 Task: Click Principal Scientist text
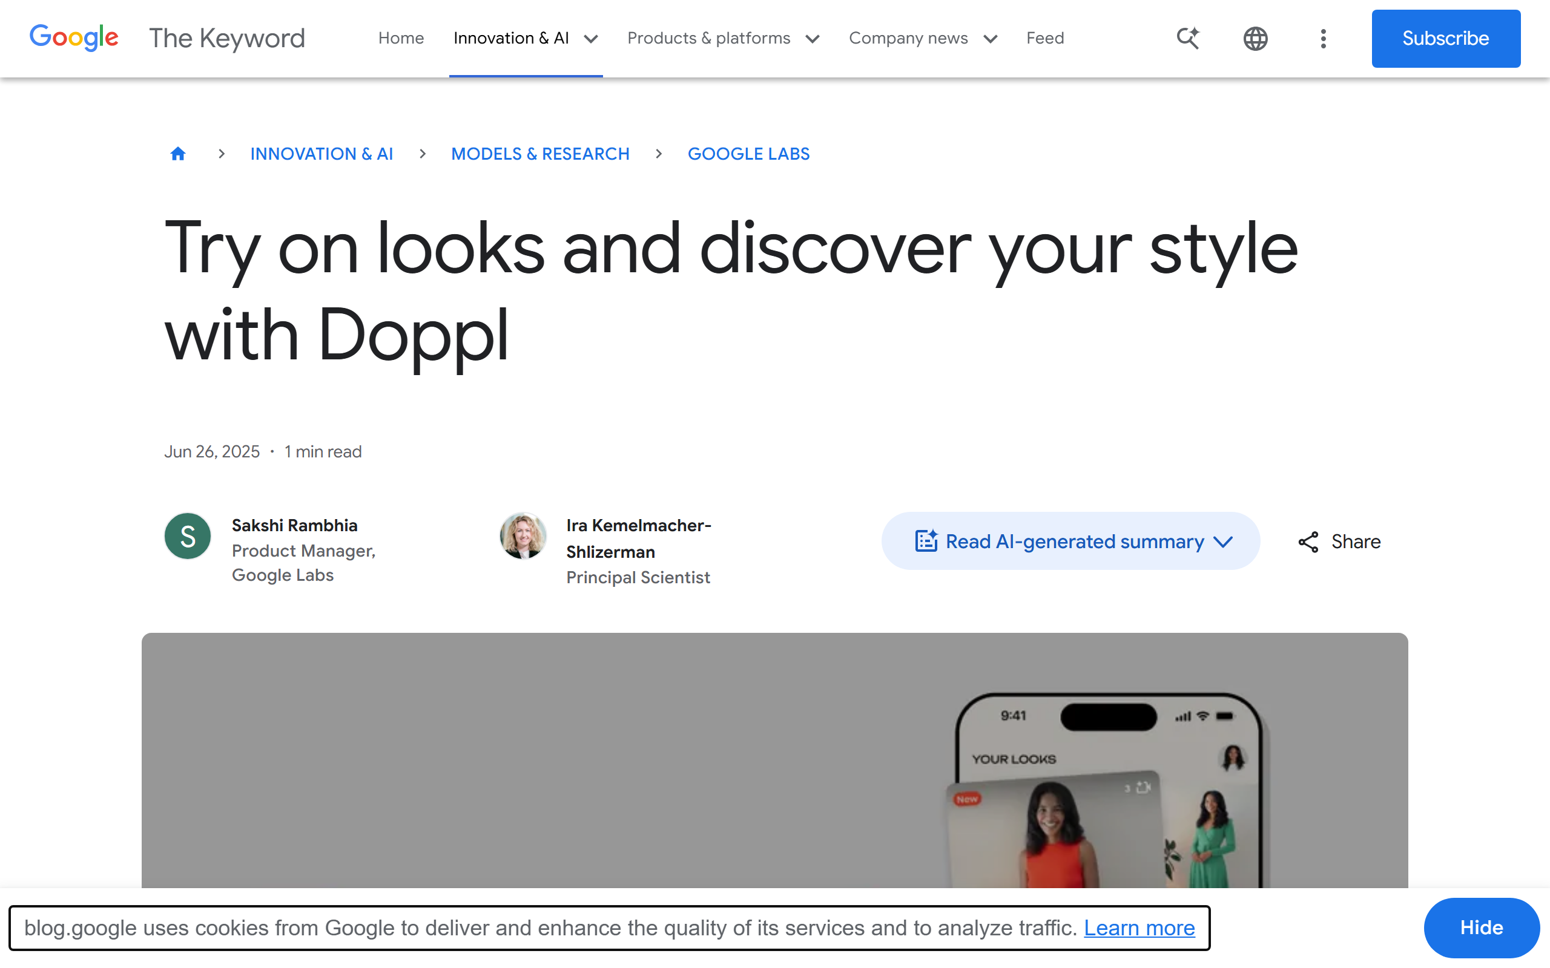[x=638, y=577]
